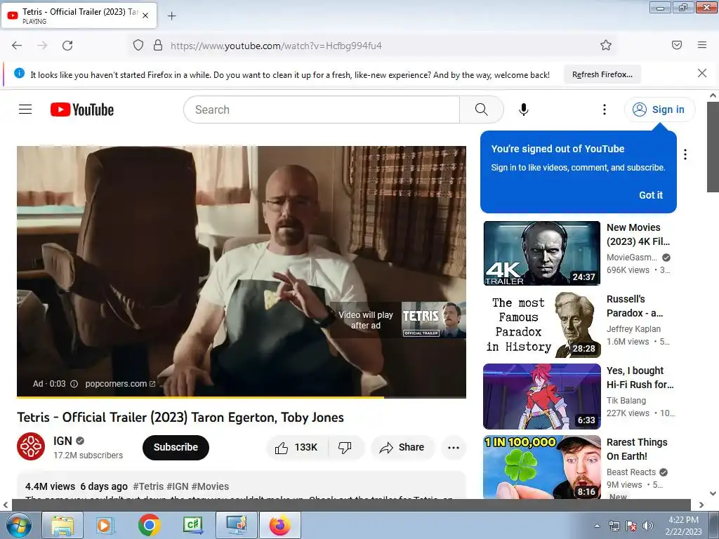Viewport: 719px width, 539px height.
Task: Show hidden tray icons arrow
Action: (597, 526)
